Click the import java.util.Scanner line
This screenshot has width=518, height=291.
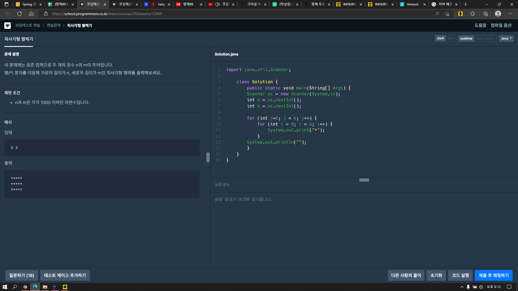pyautogui.click(x=258, y=70)
